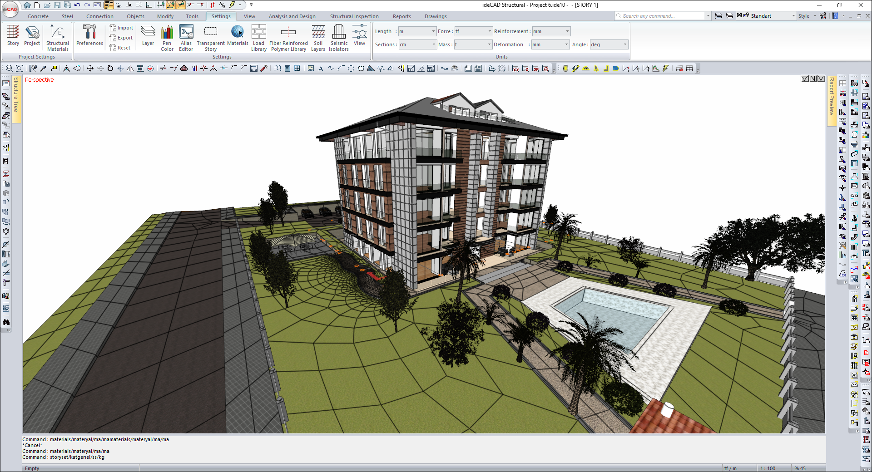The image size is (872, 472).
Task: Open the Steel ribbon tab
Action: [x=67, y=16]
